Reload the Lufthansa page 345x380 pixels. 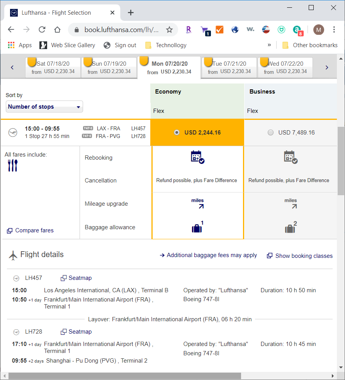[42, 29]
